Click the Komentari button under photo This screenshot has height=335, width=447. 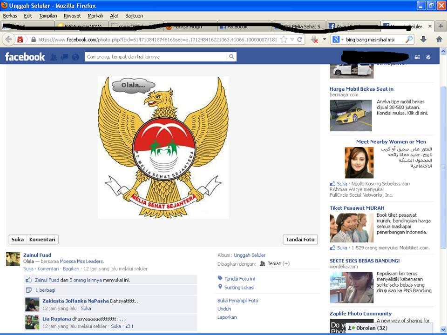[42, 239]
